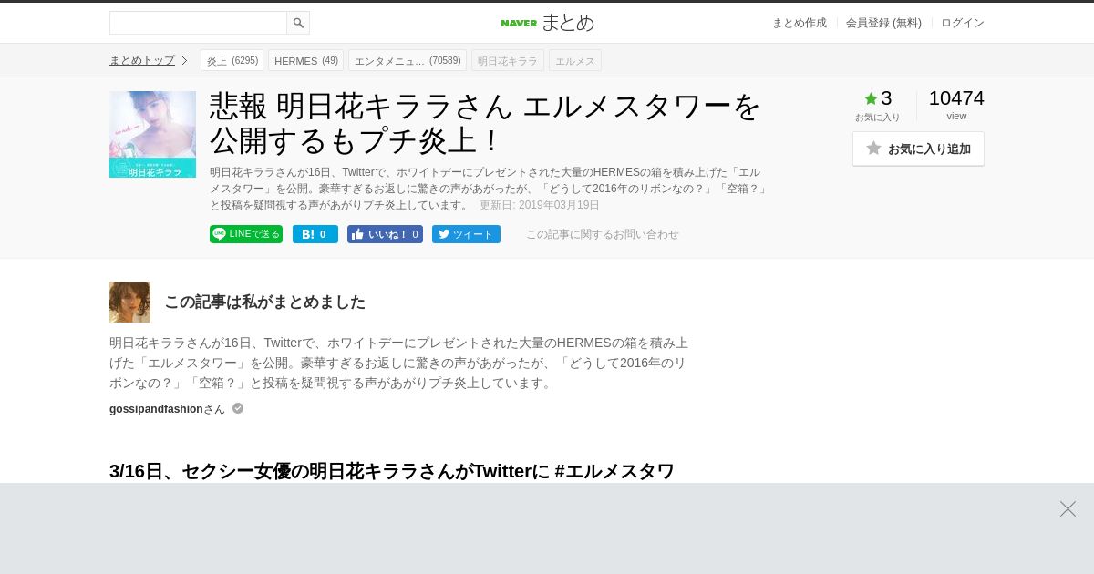Go to まとめトップ breadcrumb

pyautogui.click(x=142, y=60)
